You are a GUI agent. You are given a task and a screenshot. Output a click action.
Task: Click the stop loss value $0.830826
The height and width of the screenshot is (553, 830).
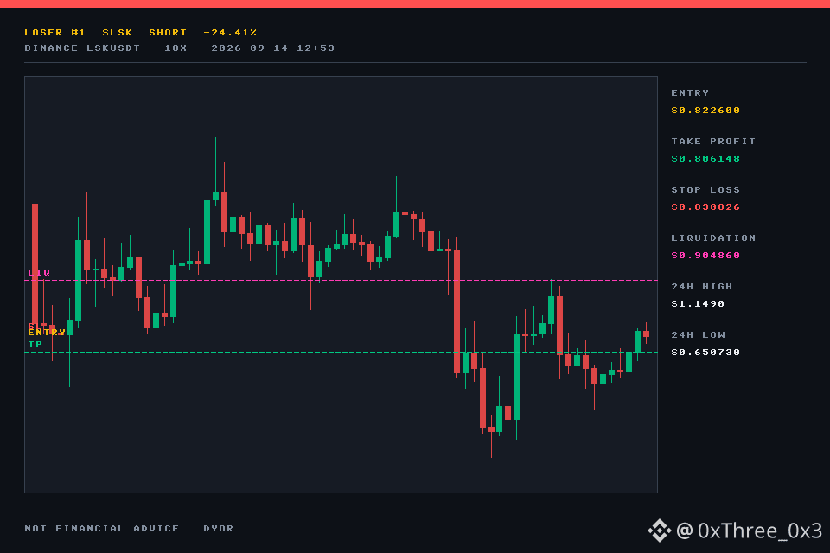(x=705, y=207)
